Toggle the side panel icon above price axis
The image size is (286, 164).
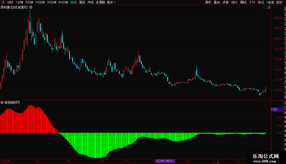[x=269, y=8]
